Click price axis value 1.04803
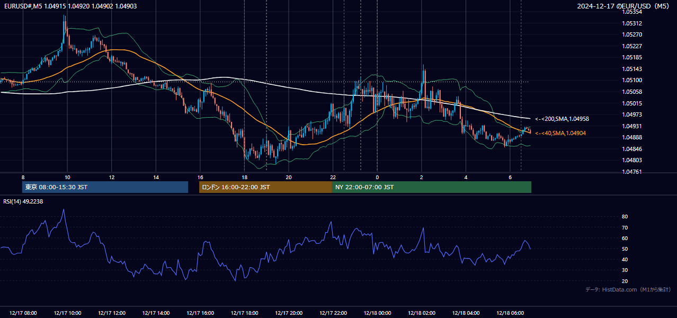 tap(632, 160)
